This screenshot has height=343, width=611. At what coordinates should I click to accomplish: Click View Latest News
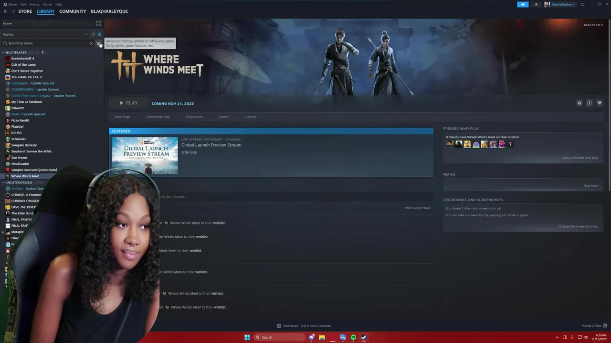point(418,208)
